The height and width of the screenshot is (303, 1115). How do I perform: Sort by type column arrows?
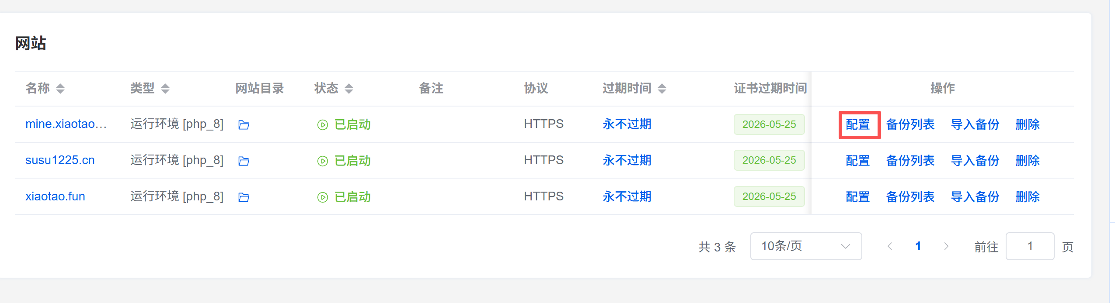tap(165, 89)
